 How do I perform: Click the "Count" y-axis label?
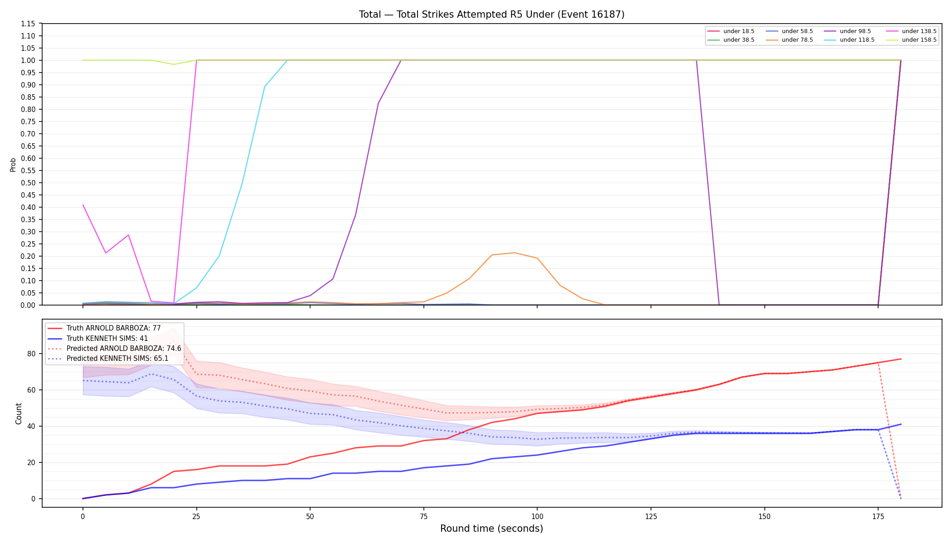click(19, 413)
